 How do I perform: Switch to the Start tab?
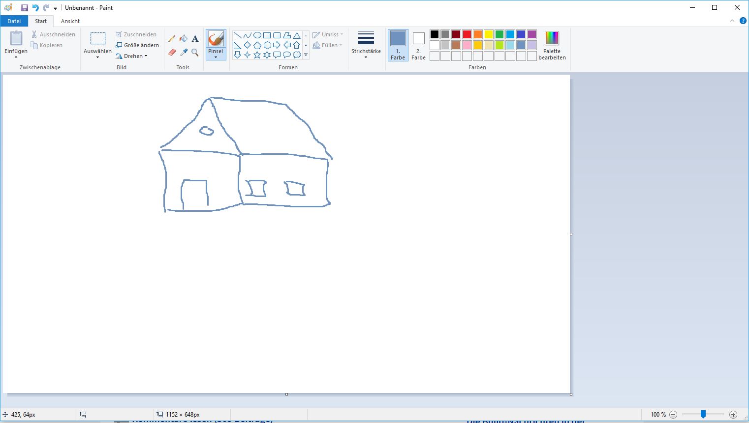41,21
